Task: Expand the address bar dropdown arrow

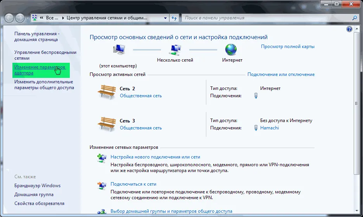Action: pyautogui.click(x=165, y=18)
